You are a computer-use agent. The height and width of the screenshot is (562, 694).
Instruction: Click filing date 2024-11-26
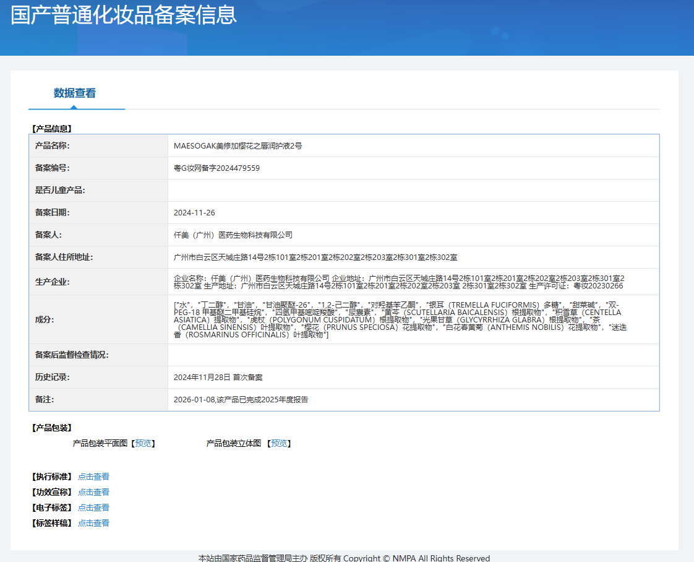click(x=194, y=212)
